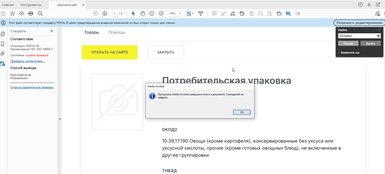Select the arrow selection tool
Image resolution: width=385 pixels, height=174 pixels.
pyautogui.click(x=133, y=13)
